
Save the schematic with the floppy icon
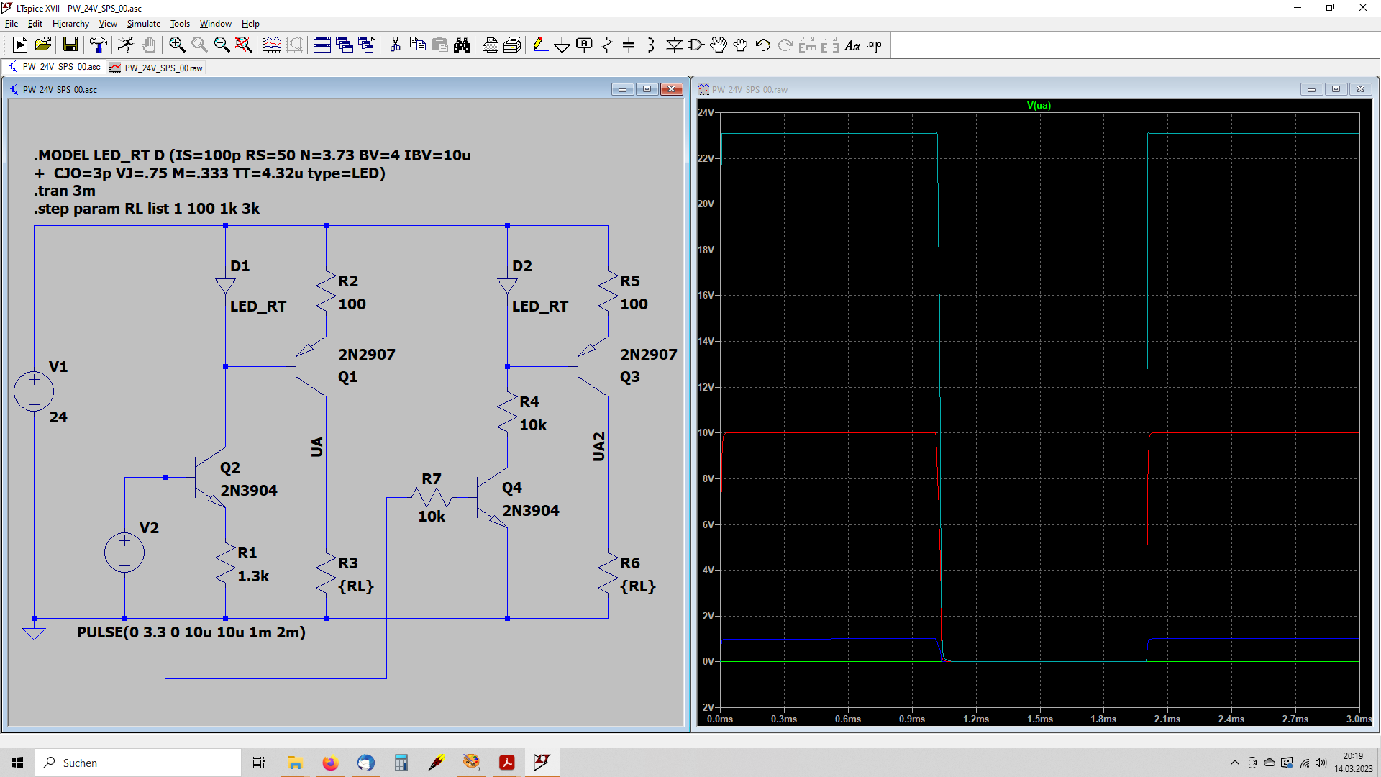[x=70, y=45]
